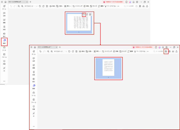Viewport: 180px width, 130px height.
Task: Open the settings gear in the bottom window title bar
Action: tap(166, 47)
